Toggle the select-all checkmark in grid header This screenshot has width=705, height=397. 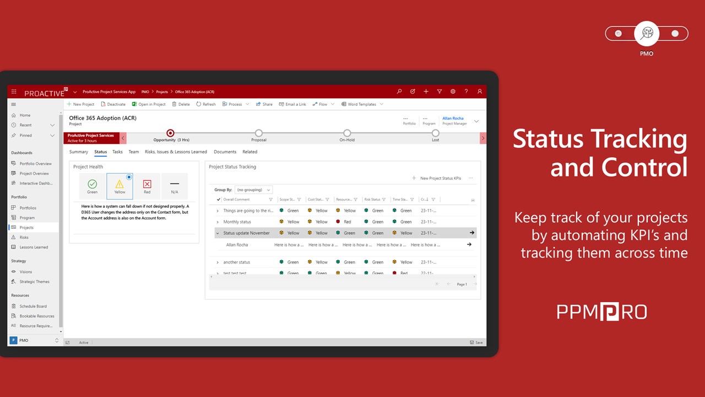coord(218,200)
